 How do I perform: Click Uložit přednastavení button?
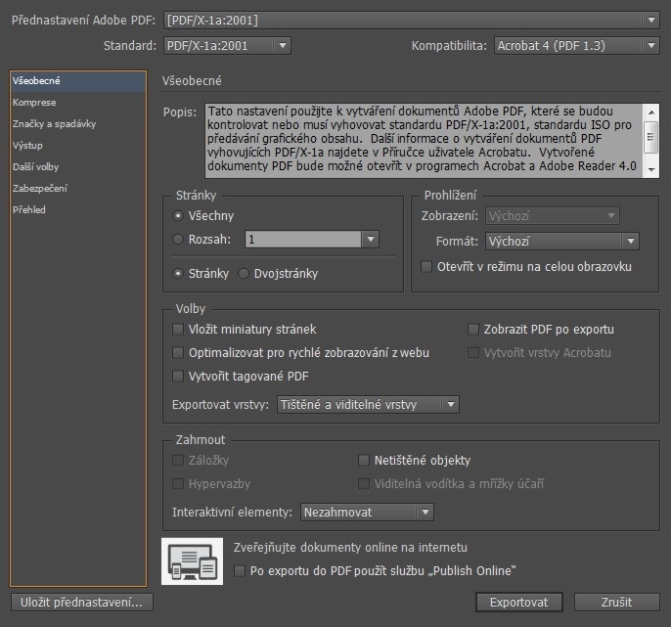tap(82, 603)
